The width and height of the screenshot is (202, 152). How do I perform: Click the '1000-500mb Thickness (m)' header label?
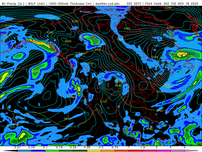point(70,4)
